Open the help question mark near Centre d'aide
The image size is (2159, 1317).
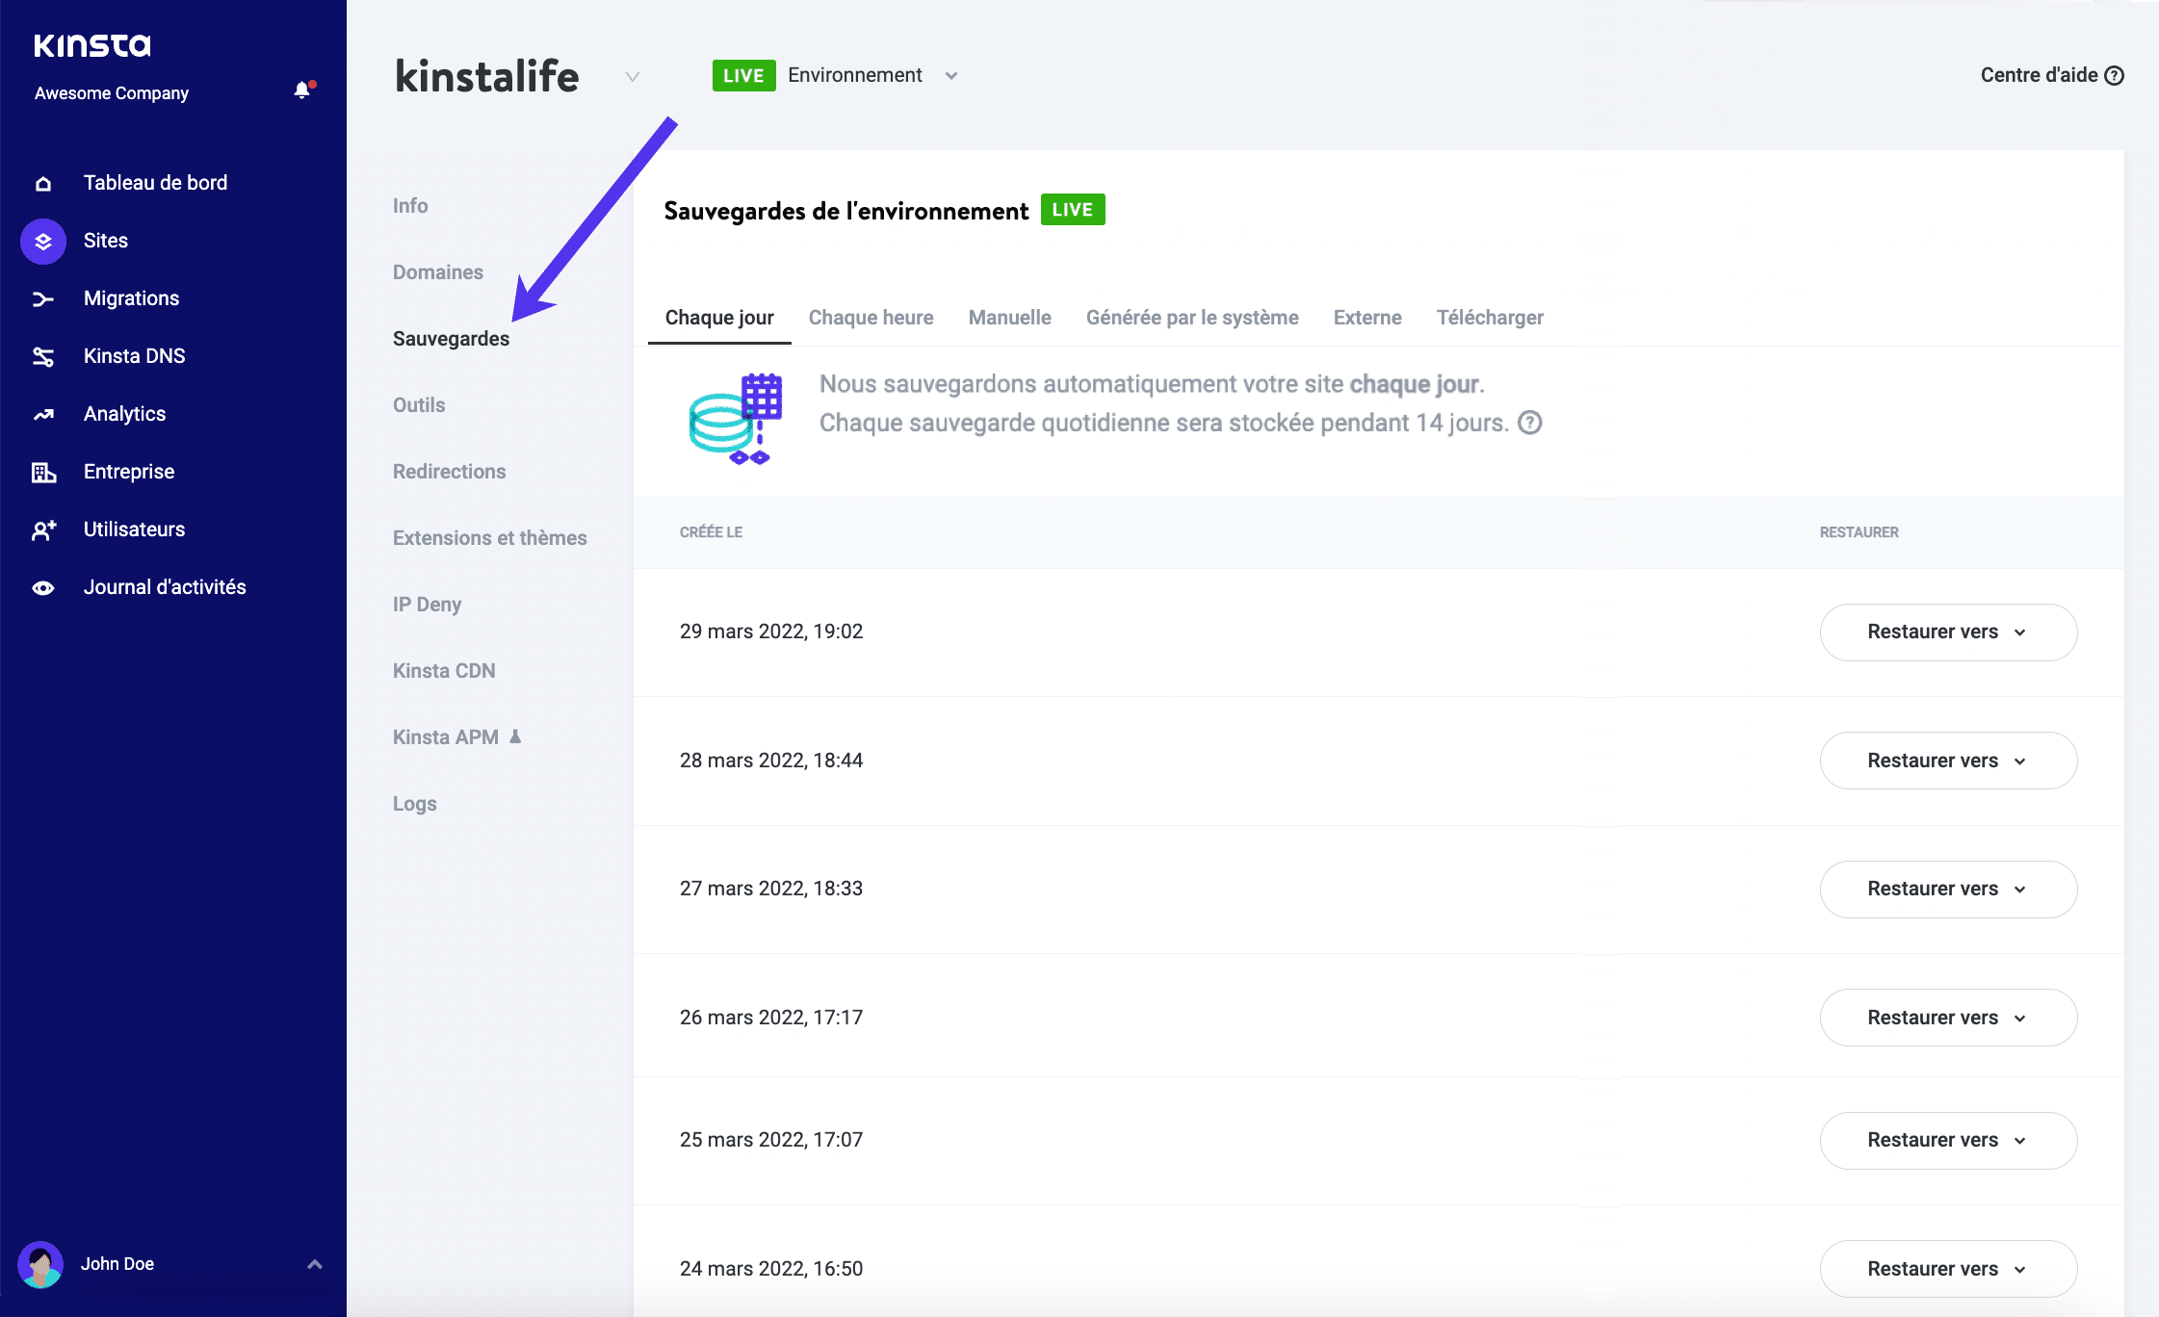point(2115,74)
